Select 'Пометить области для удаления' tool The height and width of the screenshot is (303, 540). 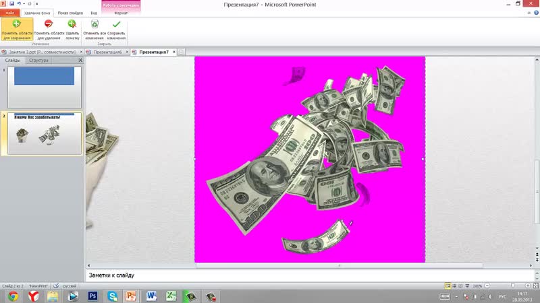[x=48, y=30]
